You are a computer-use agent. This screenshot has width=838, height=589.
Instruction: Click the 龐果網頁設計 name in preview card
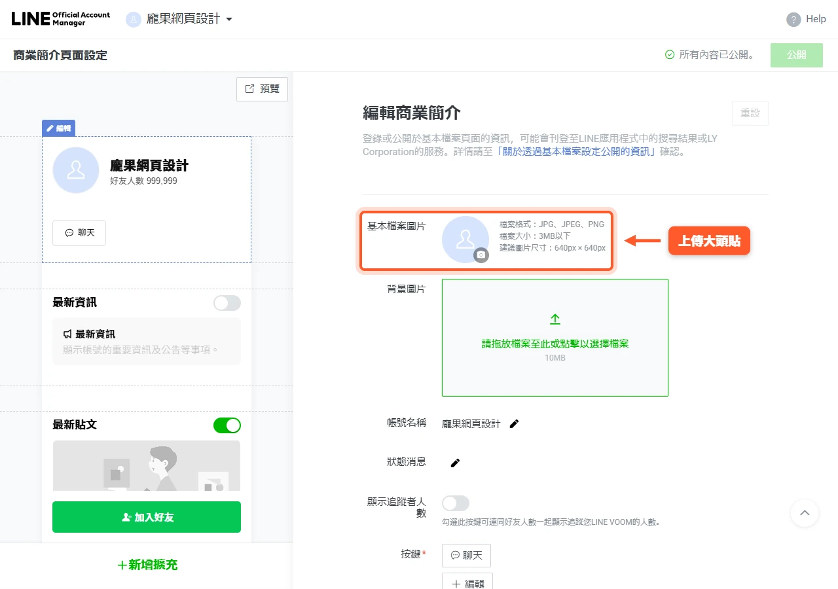coord(149,166)
